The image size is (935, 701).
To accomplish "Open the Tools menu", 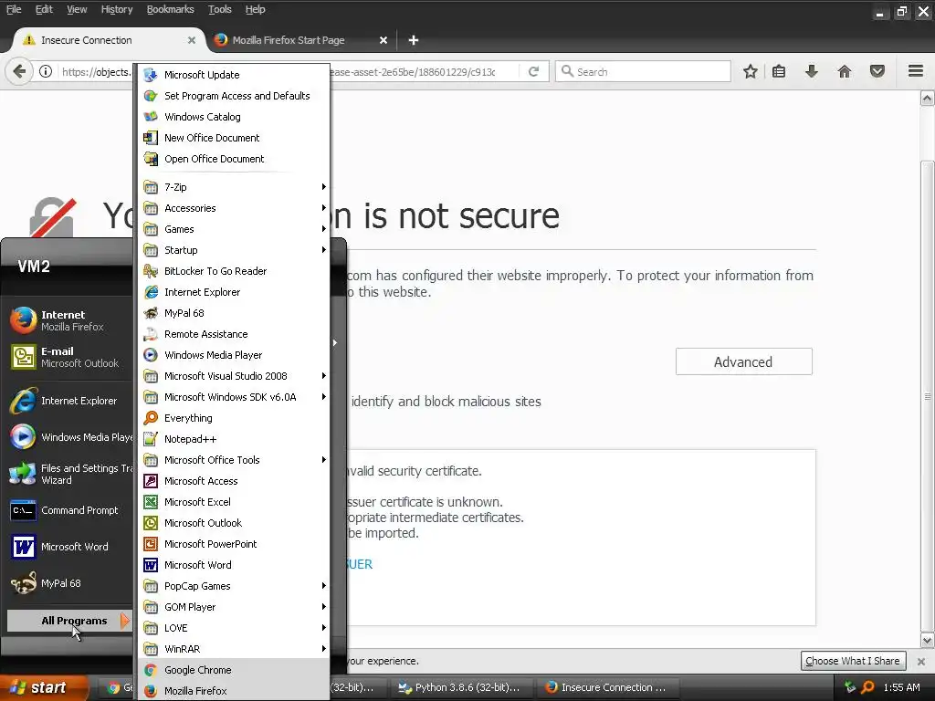I will pos(219,9).
